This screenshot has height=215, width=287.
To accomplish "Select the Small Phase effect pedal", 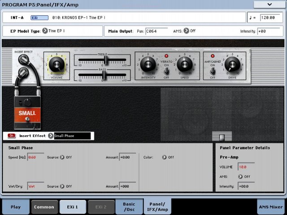I will (27, 112).
